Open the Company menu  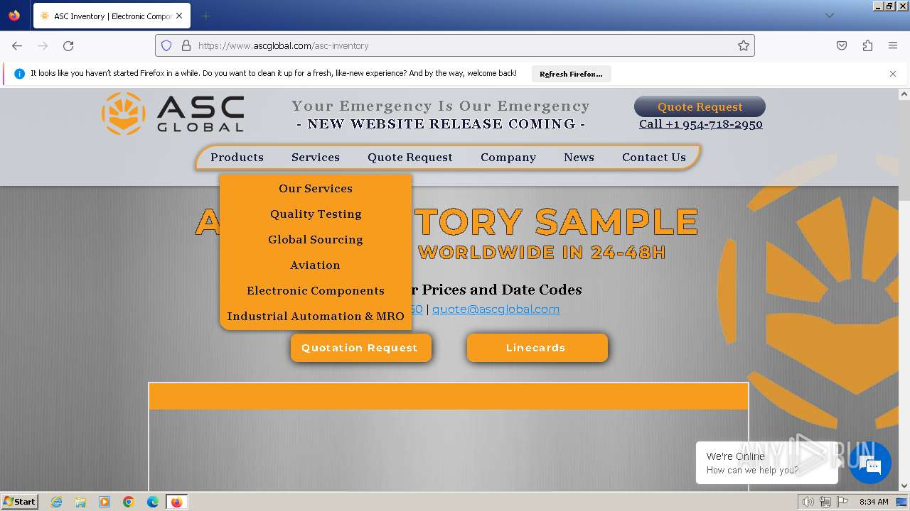click(x=508, y=158)
